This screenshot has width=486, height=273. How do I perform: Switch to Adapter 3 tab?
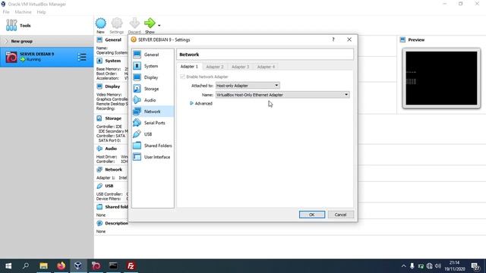240,67
